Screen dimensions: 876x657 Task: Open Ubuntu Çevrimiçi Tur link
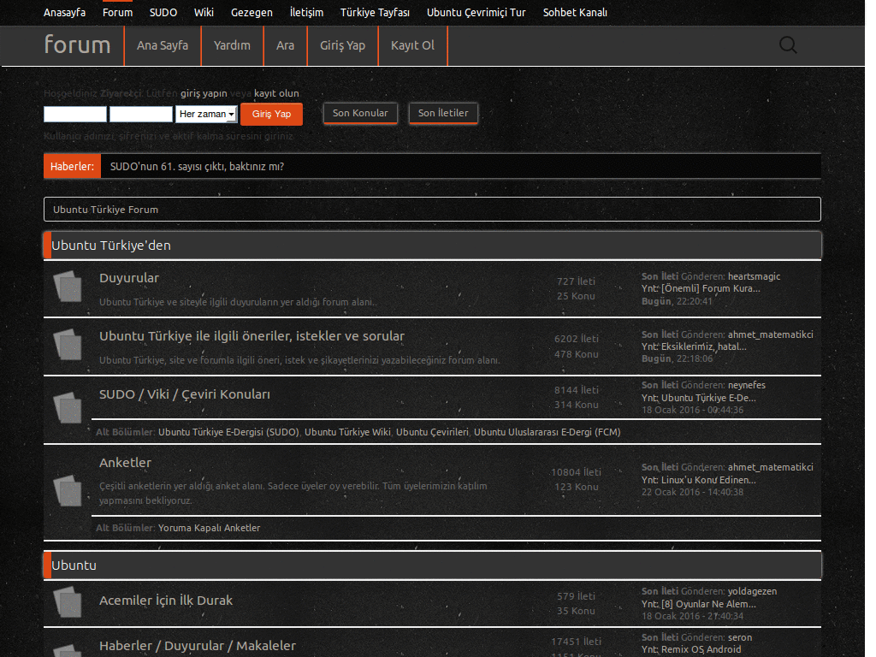[x=476, y=12]
